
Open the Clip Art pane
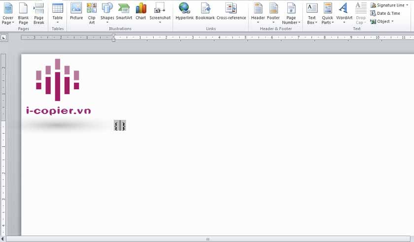92,13
